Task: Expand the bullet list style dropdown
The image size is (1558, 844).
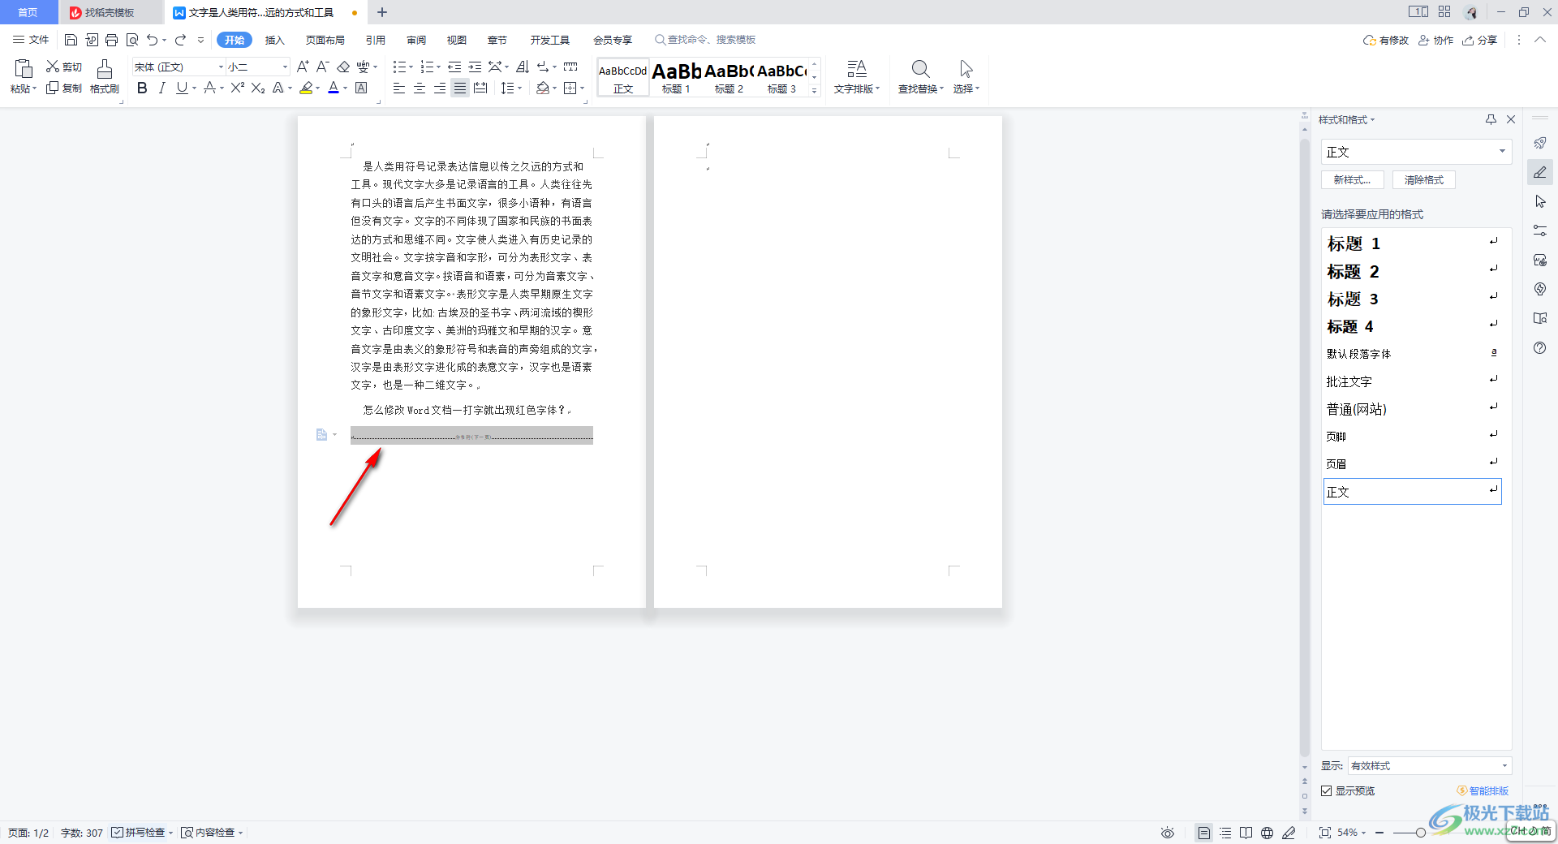Action: pyautogui.click(x=411, y=67)
